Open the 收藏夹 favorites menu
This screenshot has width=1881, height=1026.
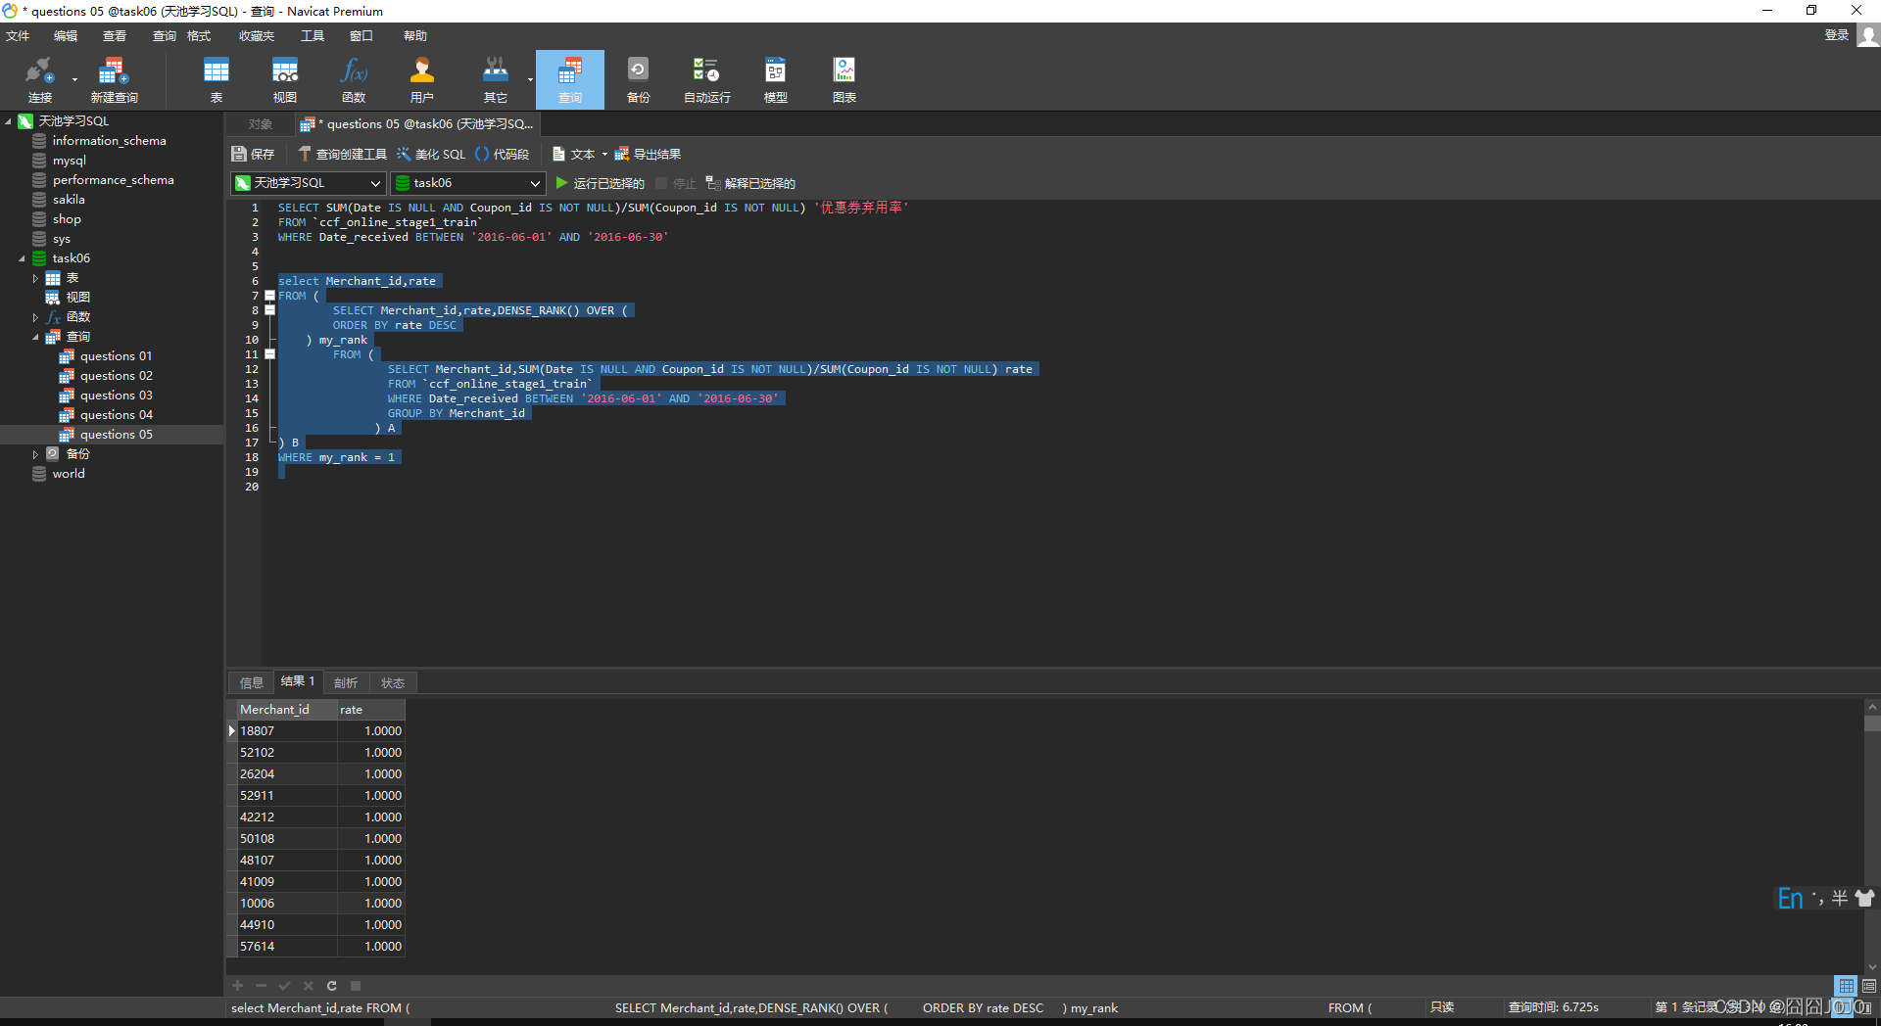click(x=257, y=36)
